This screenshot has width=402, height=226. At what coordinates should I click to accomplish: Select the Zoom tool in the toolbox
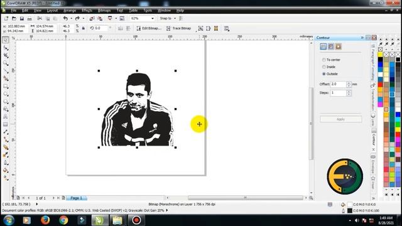pyautogui.click(x=6, y=63)
